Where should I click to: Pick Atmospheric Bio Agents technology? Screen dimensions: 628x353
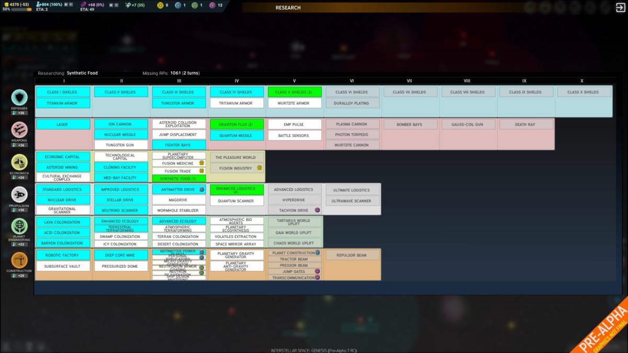237,221
